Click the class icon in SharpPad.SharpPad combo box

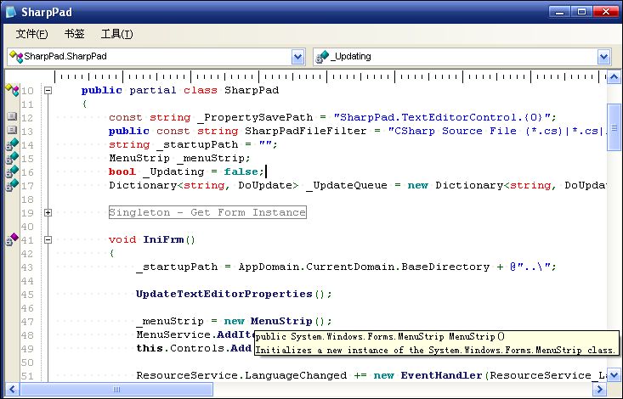[16, 56]
